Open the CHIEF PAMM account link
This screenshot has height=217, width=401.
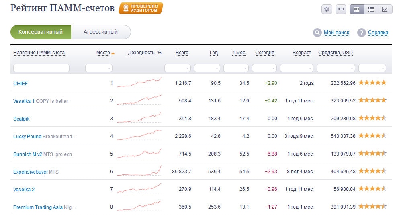(20, 83)
